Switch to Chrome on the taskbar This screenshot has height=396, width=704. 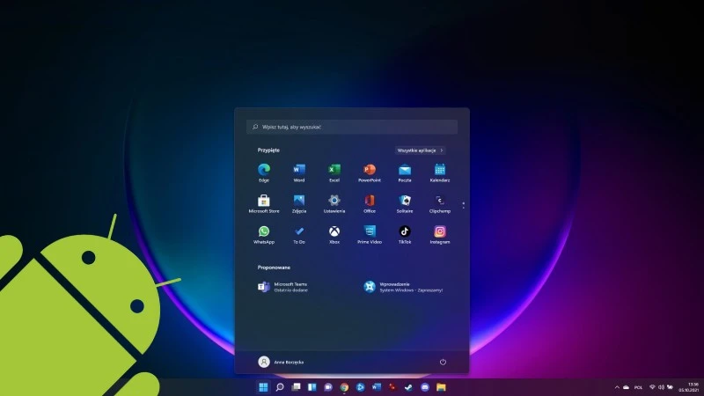pyautogui.click(x=344, y=387)
